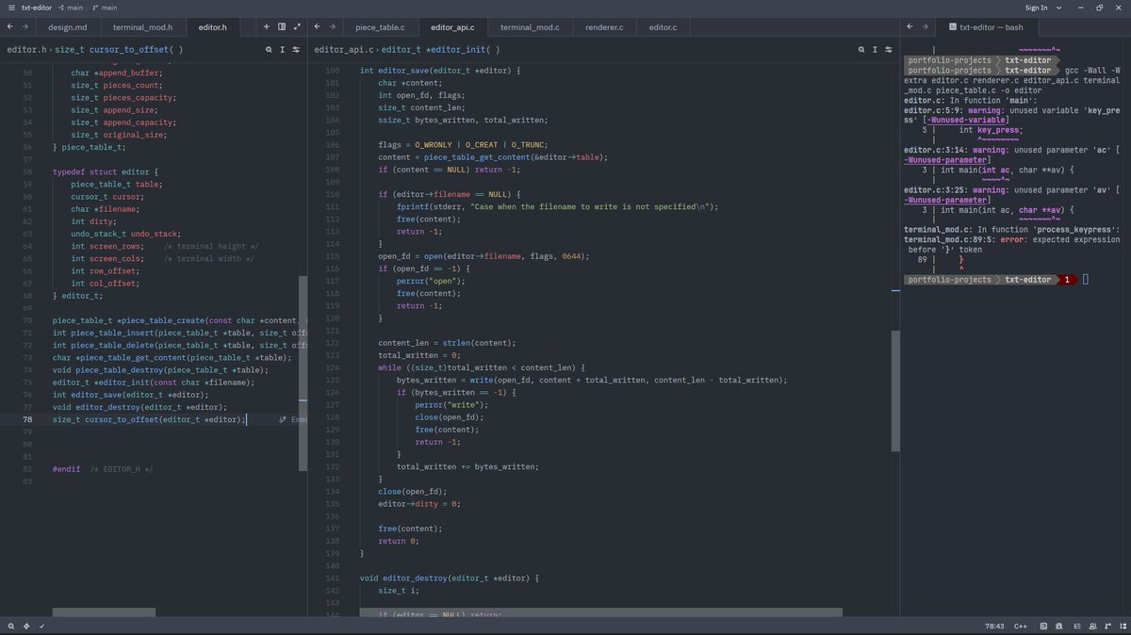
Task: Toggle the collaboration panel icon in status bar
Action: [1090, 626]
